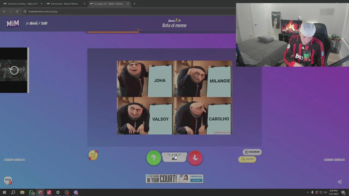
Task: Downvote the meme with red arrow button
Action: click(x=195, y=158)
